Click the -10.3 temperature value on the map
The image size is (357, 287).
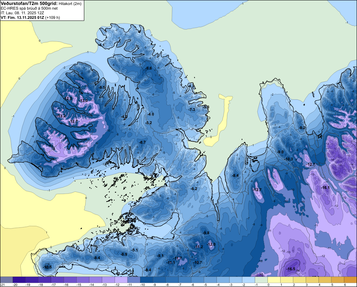[289, 159]
